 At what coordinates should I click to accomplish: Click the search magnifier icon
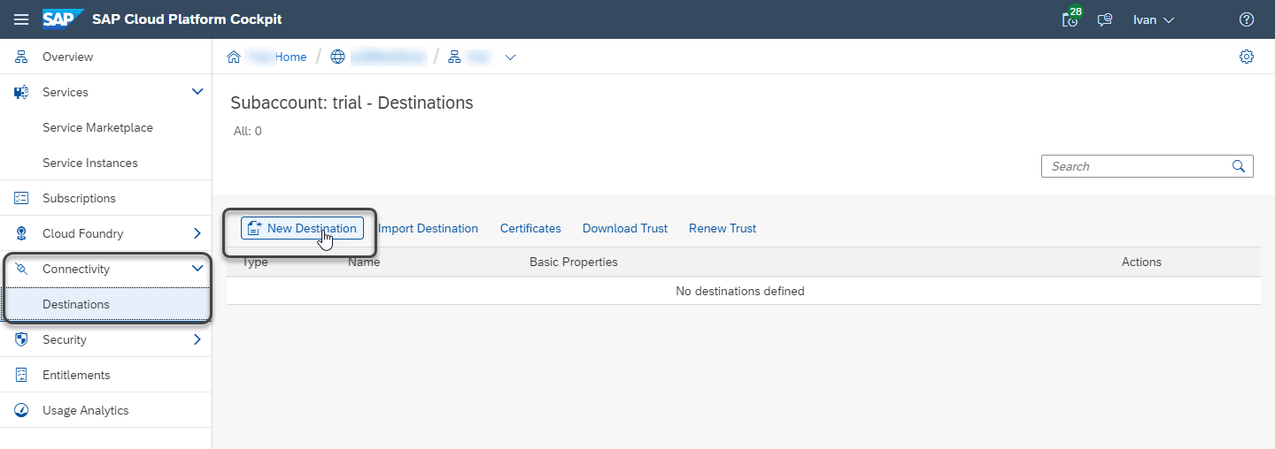pyautogui.click(x=1239, y=166)
